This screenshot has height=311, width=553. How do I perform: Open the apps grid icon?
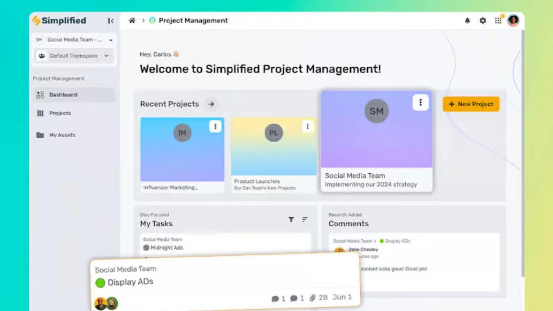[498, 20]
